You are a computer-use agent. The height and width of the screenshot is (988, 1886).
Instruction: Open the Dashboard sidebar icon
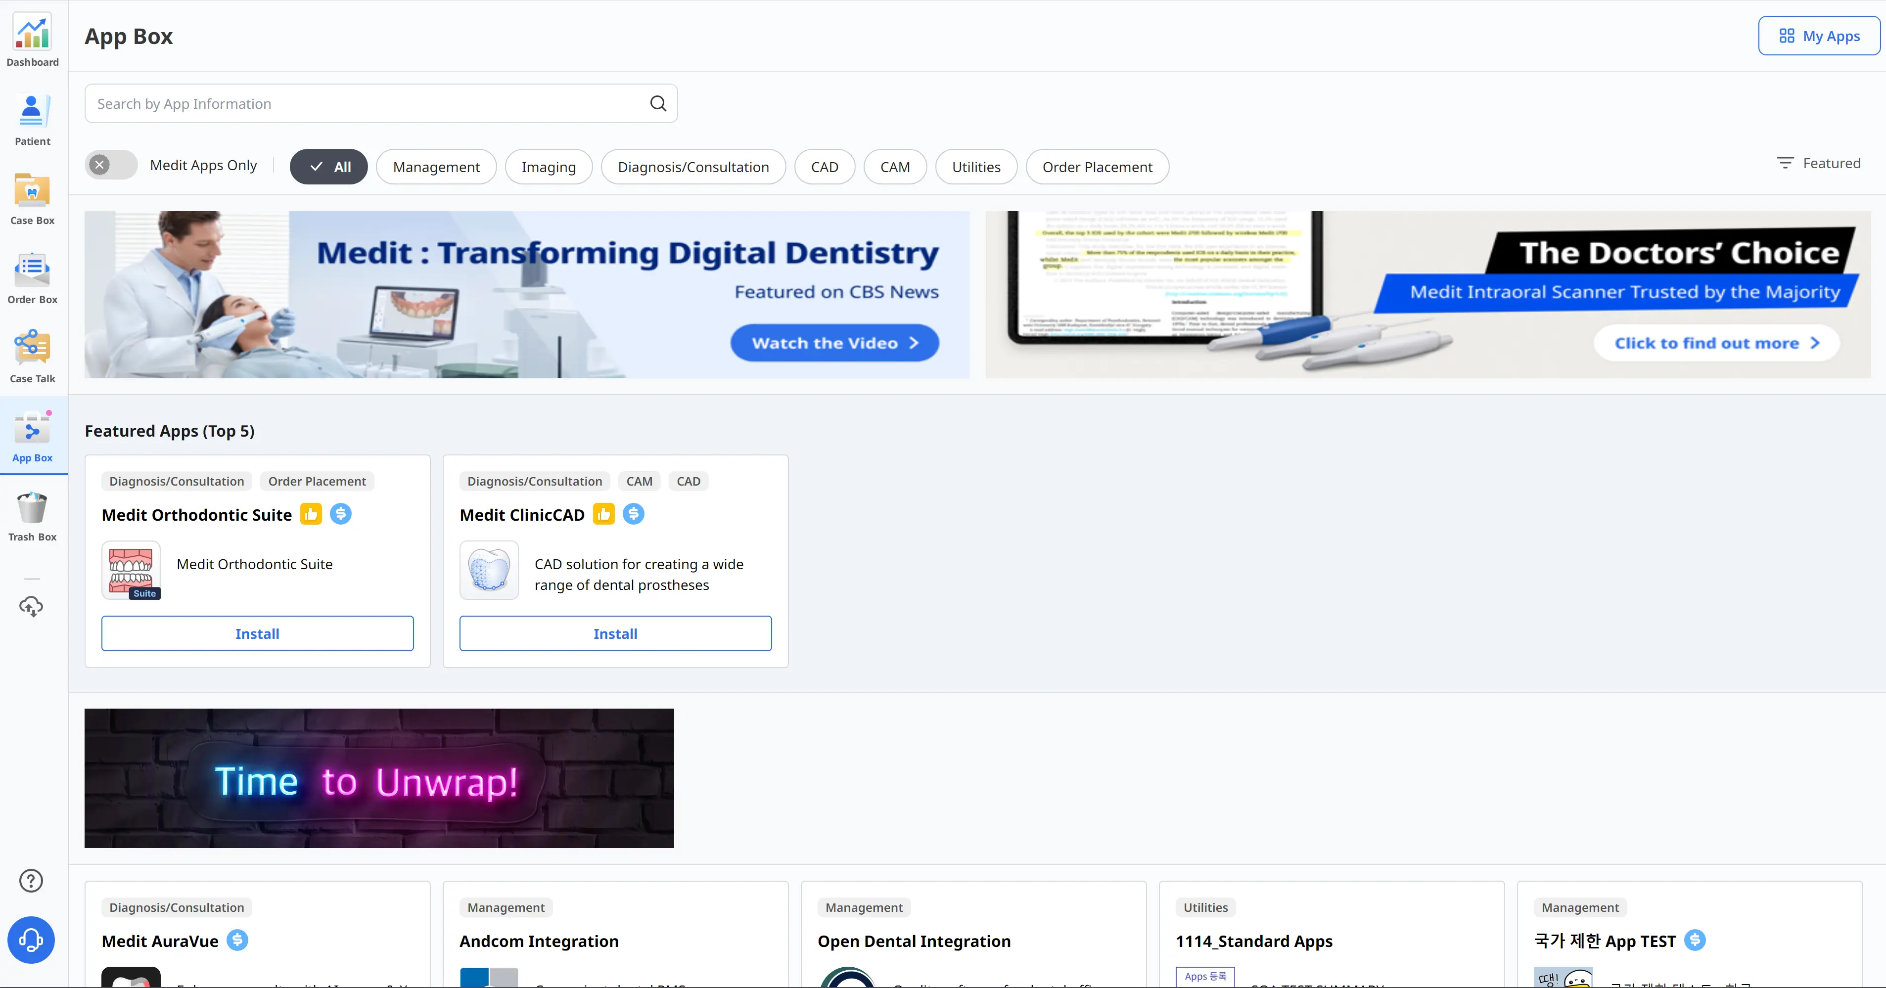pyautogui.click(x=32, y=40)
